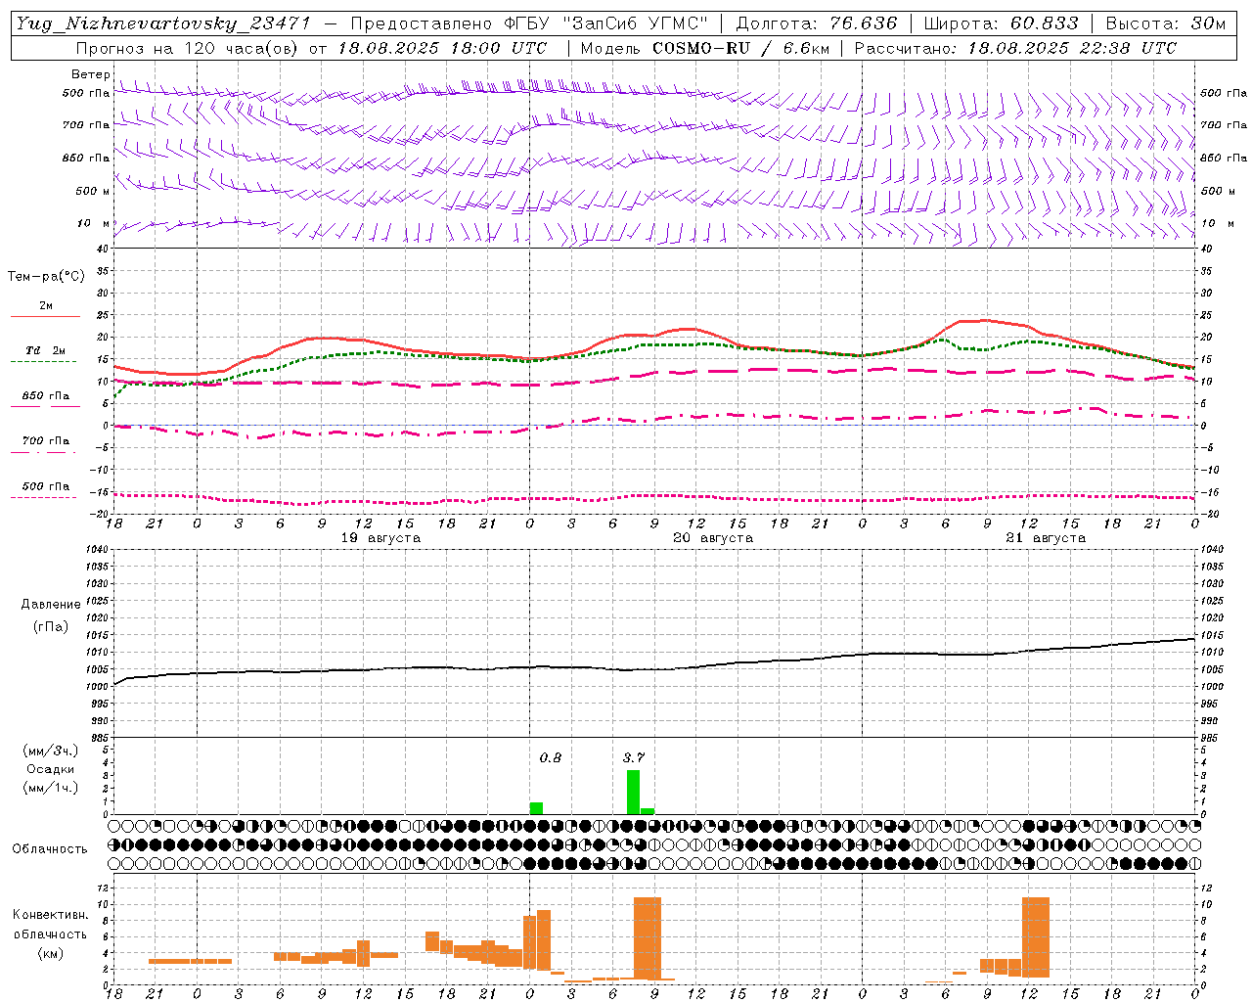Click '500 гПа' legend in temperature panel
This screenshot has width=1252, height=1002.
point(46,486)
